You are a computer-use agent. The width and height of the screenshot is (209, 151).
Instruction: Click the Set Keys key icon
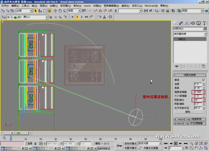pos(119,146)
